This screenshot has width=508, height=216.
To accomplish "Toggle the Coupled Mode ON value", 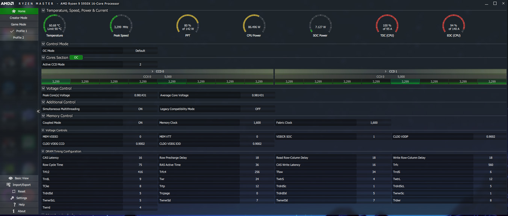I will tap(140, 123).
